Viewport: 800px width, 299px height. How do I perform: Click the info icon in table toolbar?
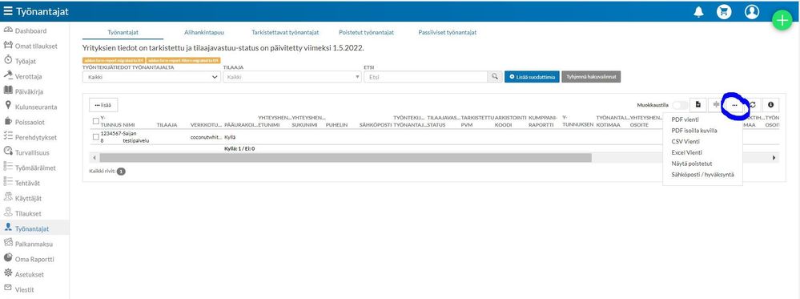pos(770,105)
